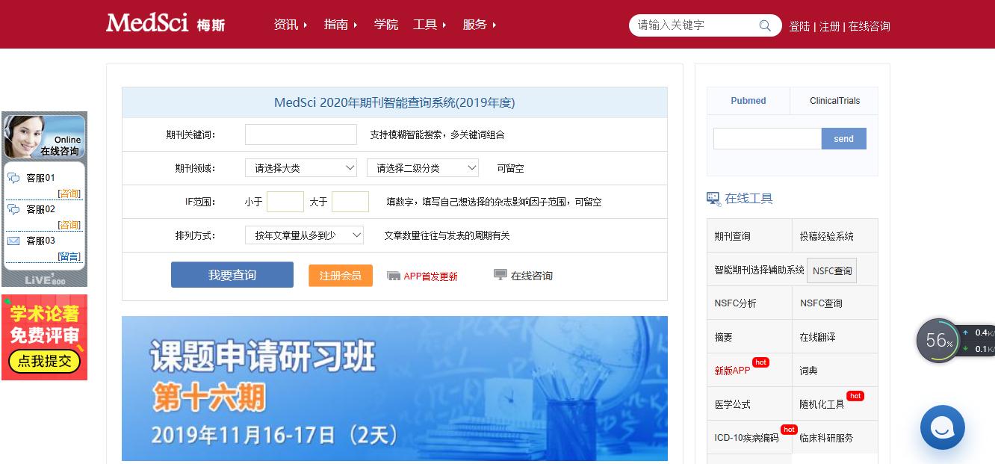Open the 请选择二级分类 subcategory dropdown
The width and height of the screenshot is (995, 464).
[x=422, y=167]
